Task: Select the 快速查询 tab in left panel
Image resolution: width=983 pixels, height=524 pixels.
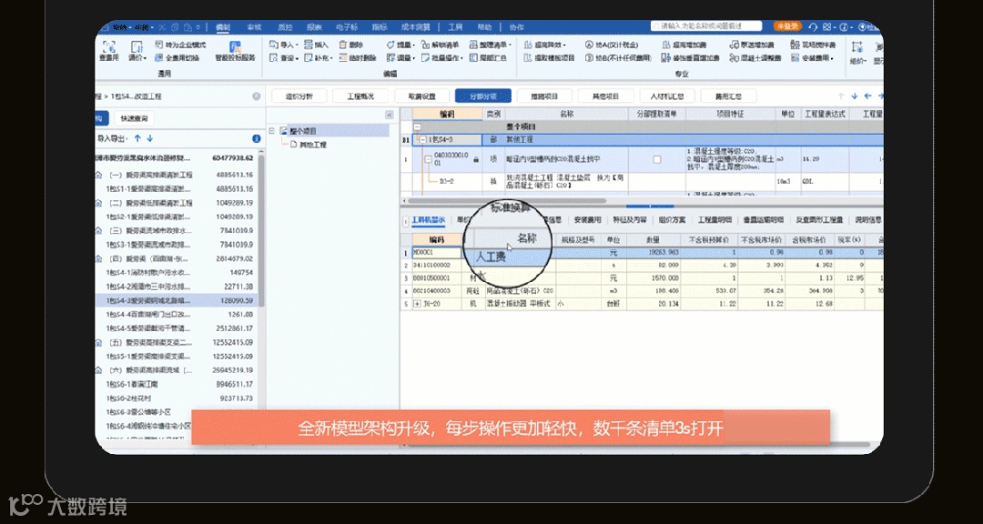Action: 134,118
